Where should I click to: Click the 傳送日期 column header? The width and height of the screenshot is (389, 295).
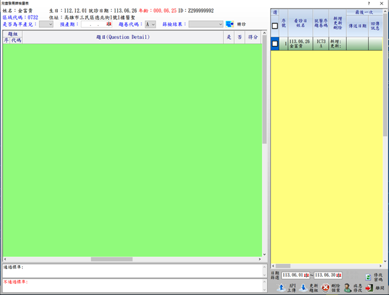(357, 26)
